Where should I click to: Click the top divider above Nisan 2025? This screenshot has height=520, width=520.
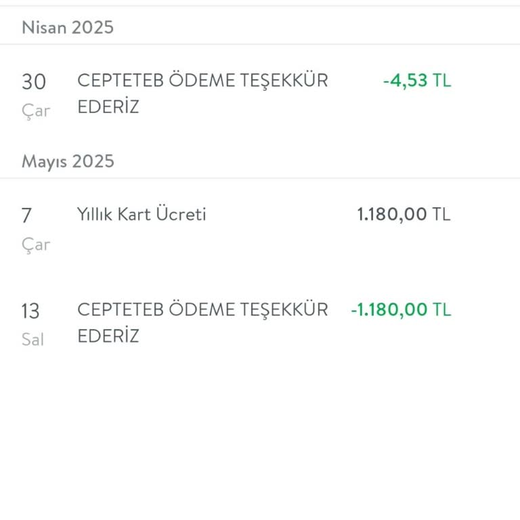[x=260, y=6]
